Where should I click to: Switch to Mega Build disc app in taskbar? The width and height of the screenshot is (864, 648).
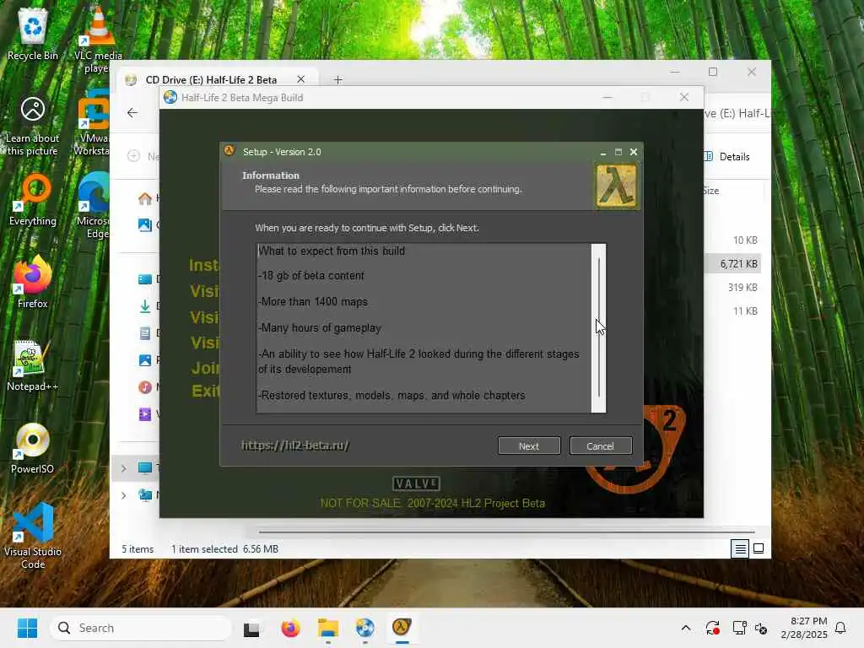[364, 628]
